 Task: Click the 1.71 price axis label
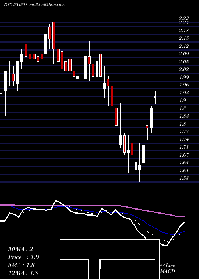[x=184, y=147]
